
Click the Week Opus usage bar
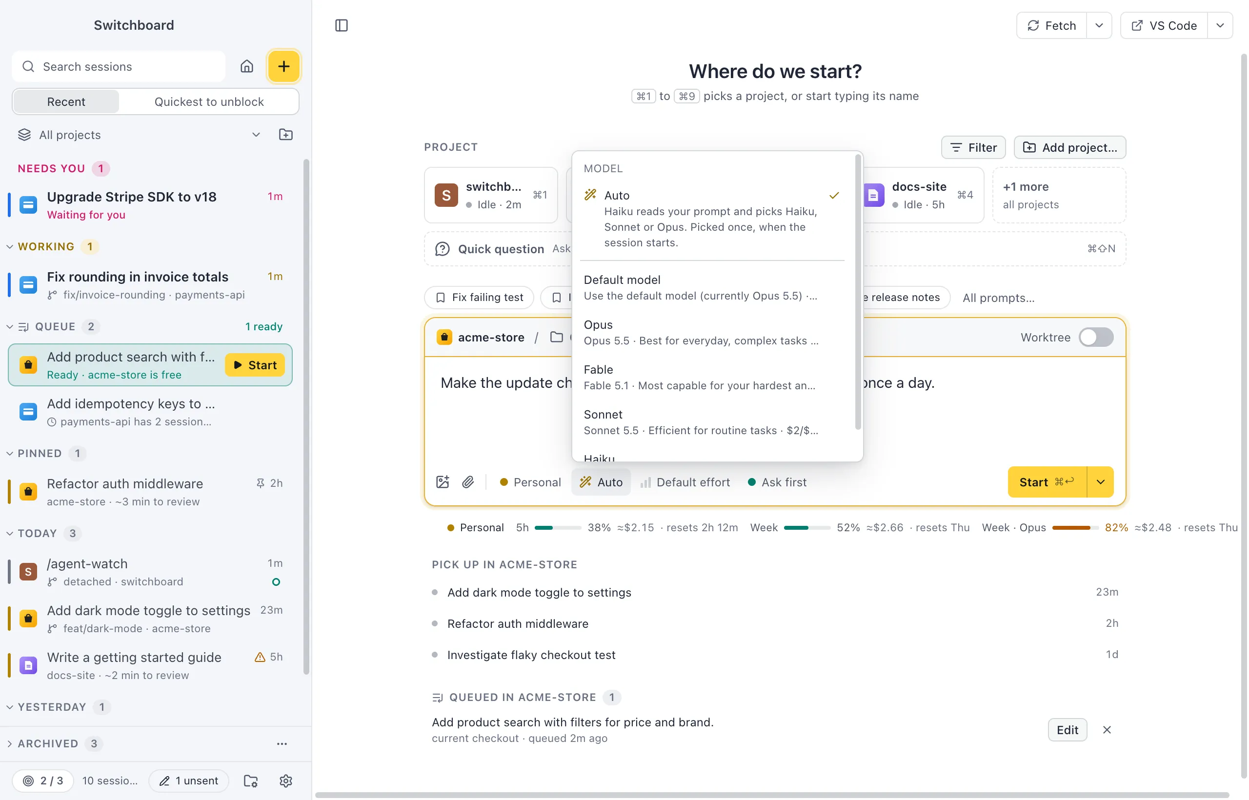coord(1075,528)
